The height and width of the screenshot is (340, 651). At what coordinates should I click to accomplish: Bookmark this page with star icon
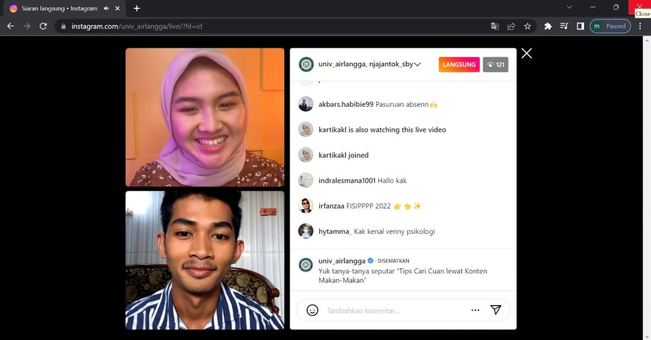(x=528, y=26)
